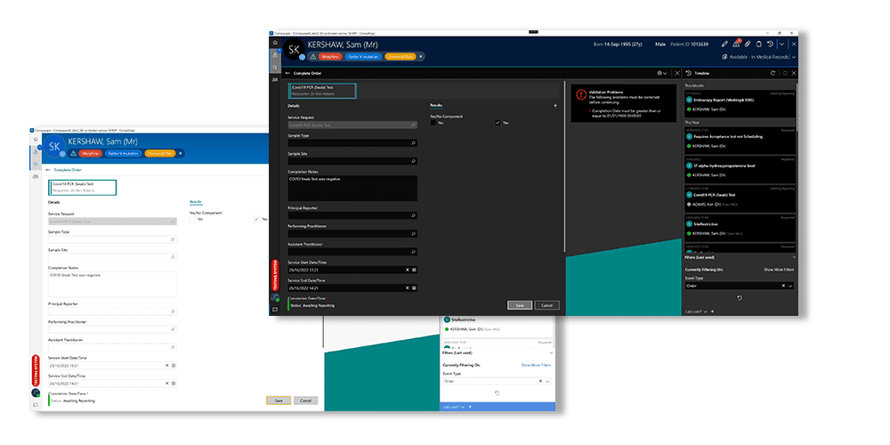
Task: Open search icon in dark window sidebar
Action: point(275,68)
